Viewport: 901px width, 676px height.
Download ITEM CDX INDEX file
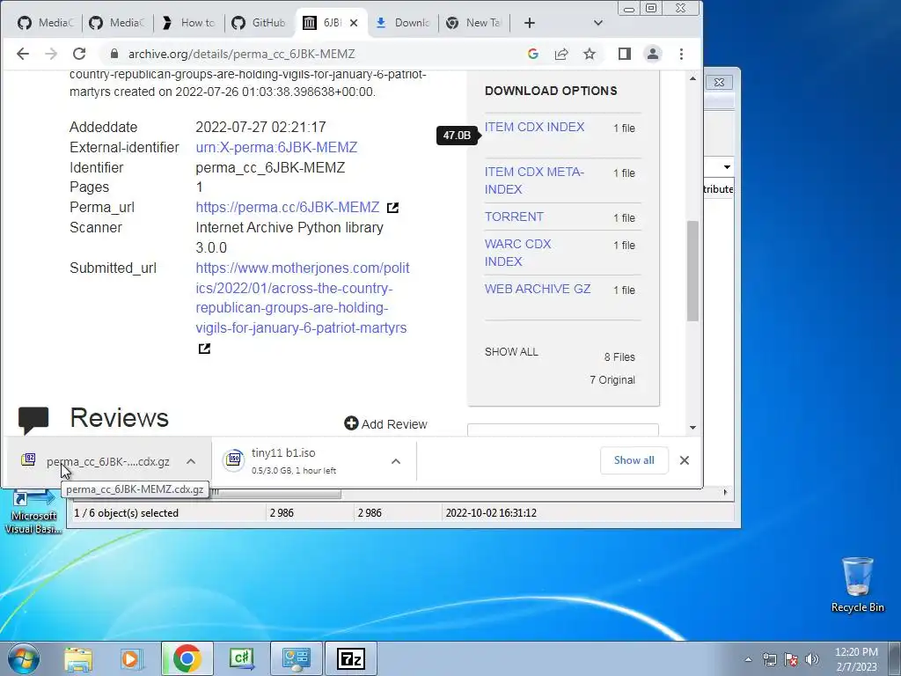(x=534, y=127)
